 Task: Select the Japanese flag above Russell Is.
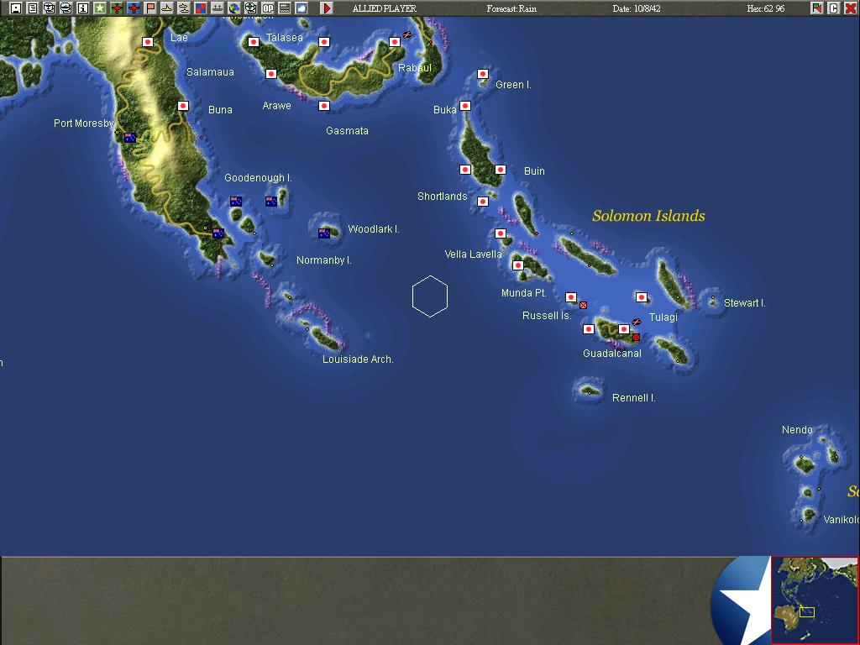tap(571, 297)
